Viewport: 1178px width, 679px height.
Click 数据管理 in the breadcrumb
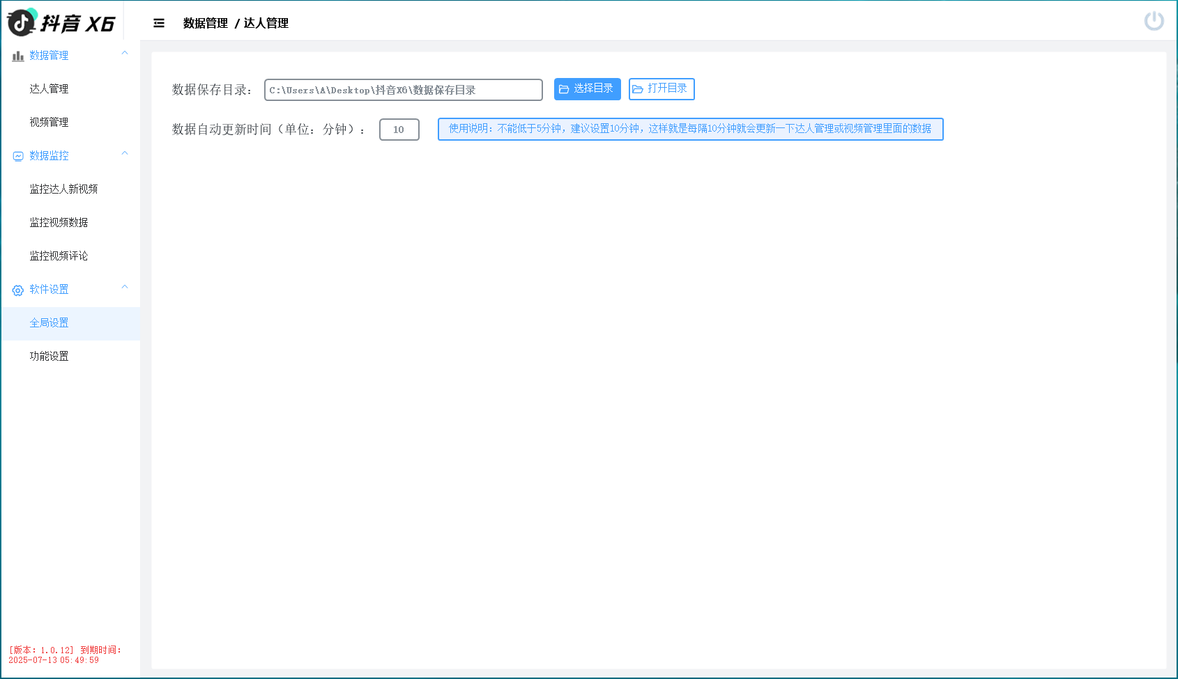[x=206, y=23]
